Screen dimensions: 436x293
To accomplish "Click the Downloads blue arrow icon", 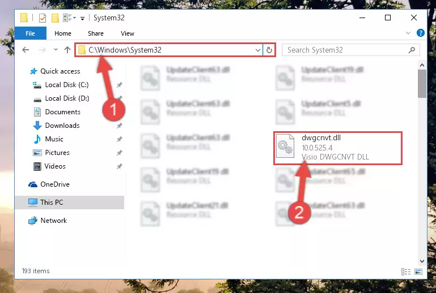I will [37, 126].
